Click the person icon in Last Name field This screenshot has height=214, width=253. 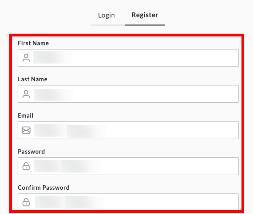[26, 94]
